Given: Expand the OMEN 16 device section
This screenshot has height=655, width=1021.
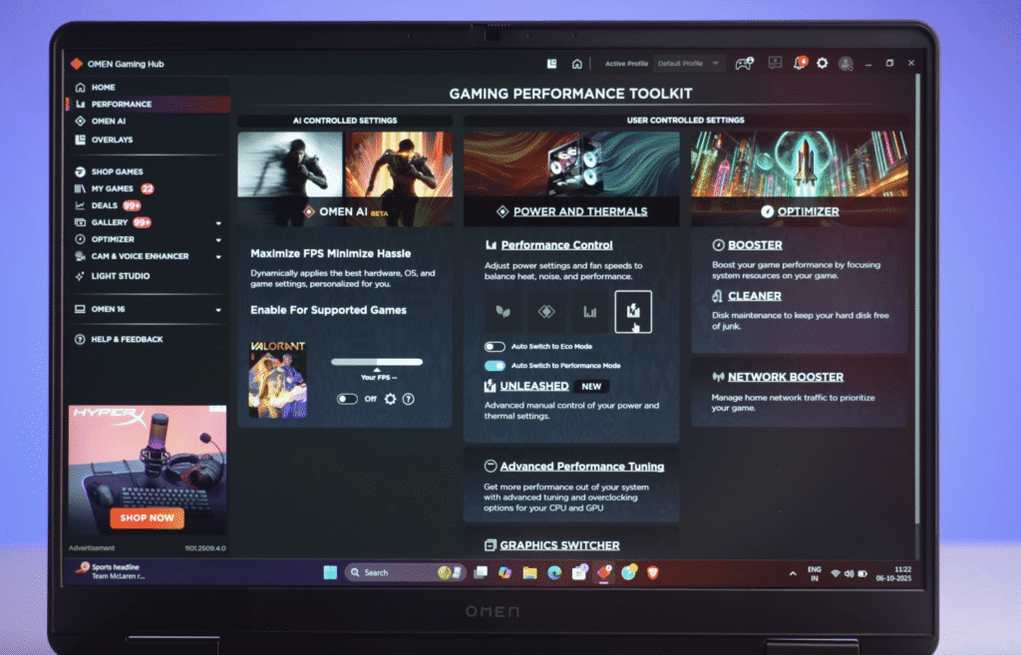Looking at the screenshot, I should 218,310.
